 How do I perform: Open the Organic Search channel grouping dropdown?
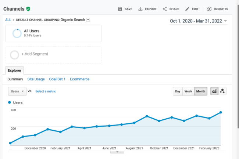(x=88, y=20)
